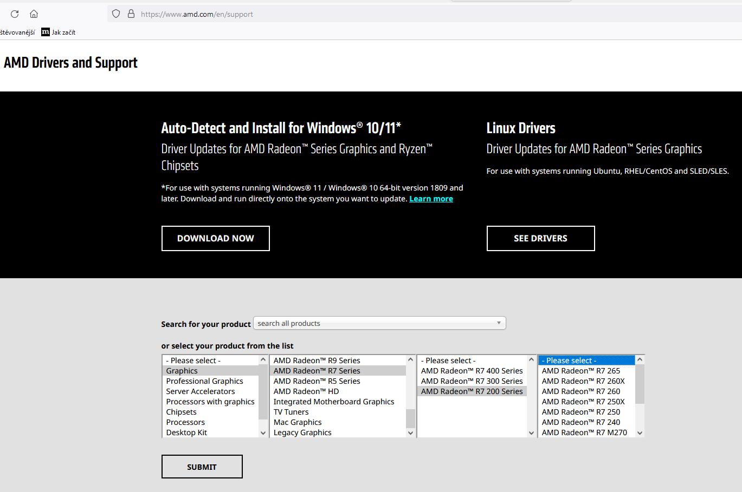Viewport: 742px width, 492px height.
Task: Click the browser home icon
Action: tap(34, 14)
